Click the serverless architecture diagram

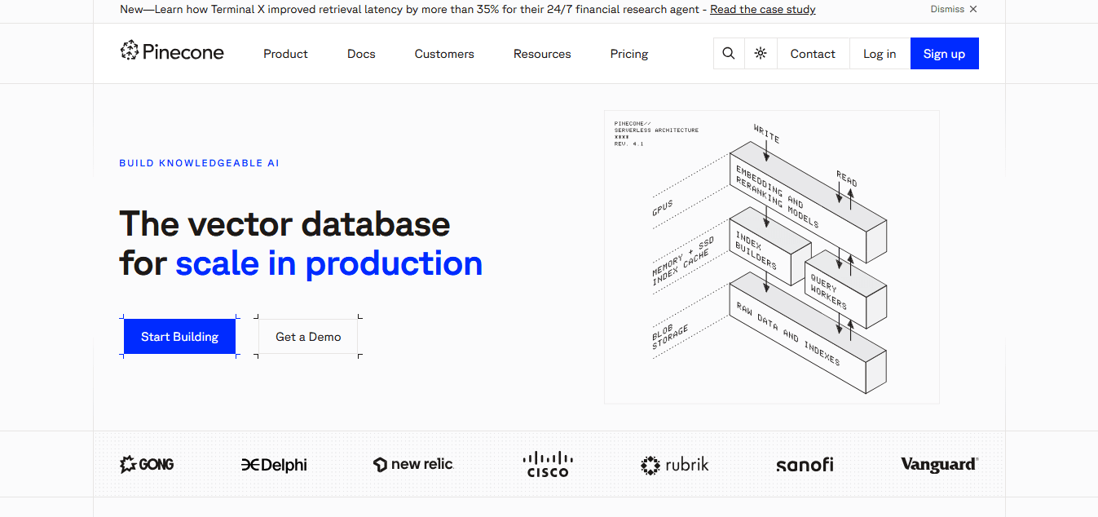coord(771,257)
